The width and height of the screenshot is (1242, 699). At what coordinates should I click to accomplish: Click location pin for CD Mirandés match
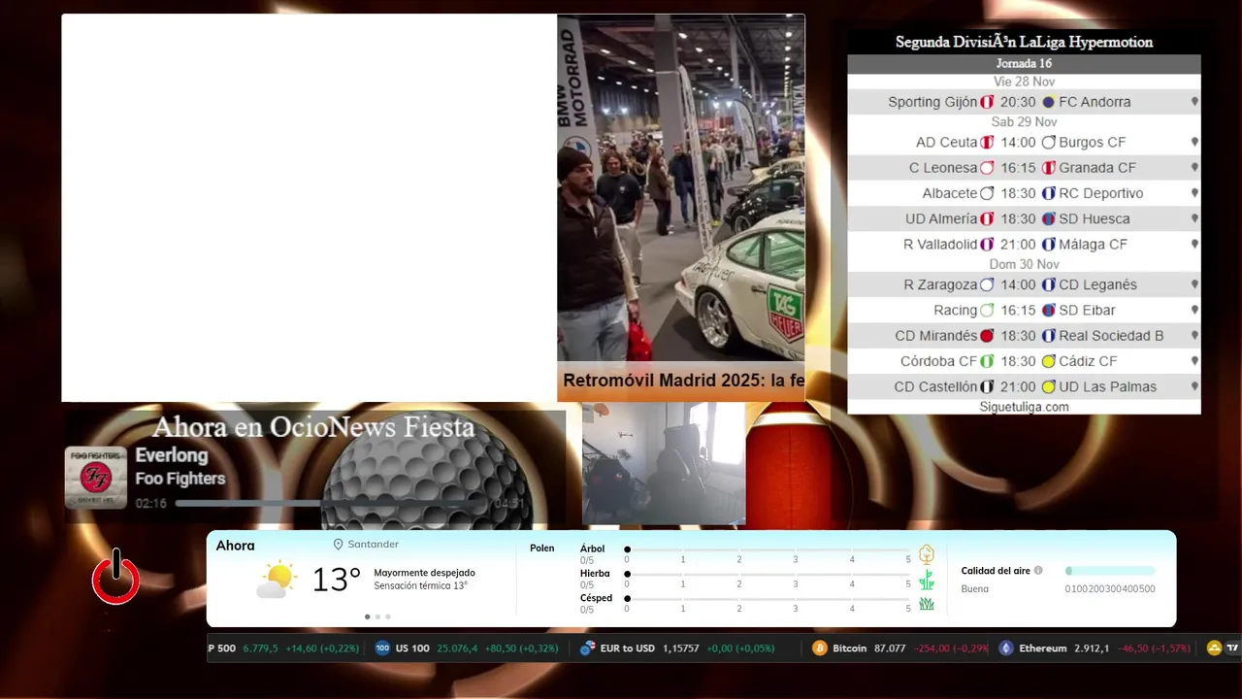click(x=1194, y=336)
